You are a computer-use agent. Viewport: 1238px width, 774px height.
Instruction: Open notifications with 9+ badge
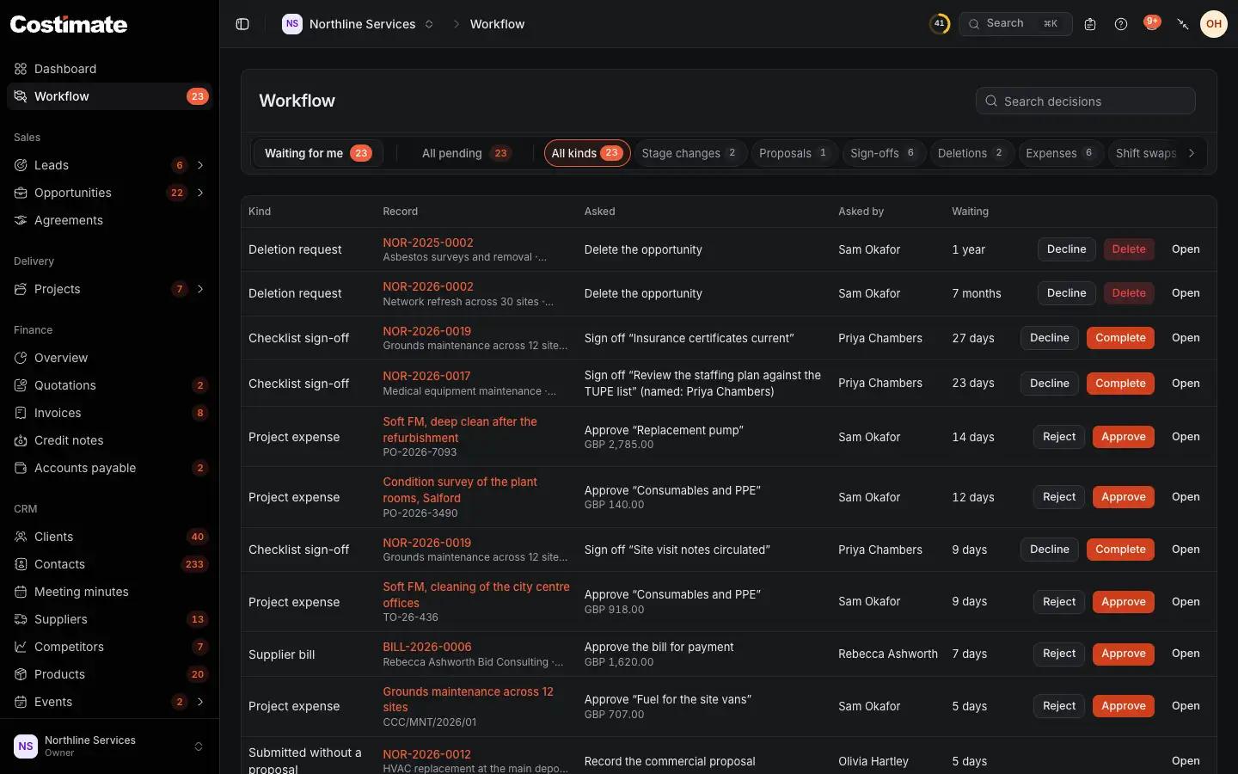tap(1152, 23)
